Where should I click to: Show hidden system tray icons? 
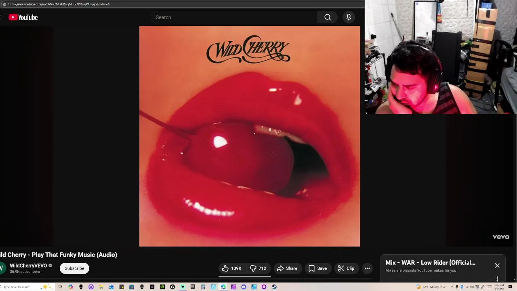tap(452, 287)
